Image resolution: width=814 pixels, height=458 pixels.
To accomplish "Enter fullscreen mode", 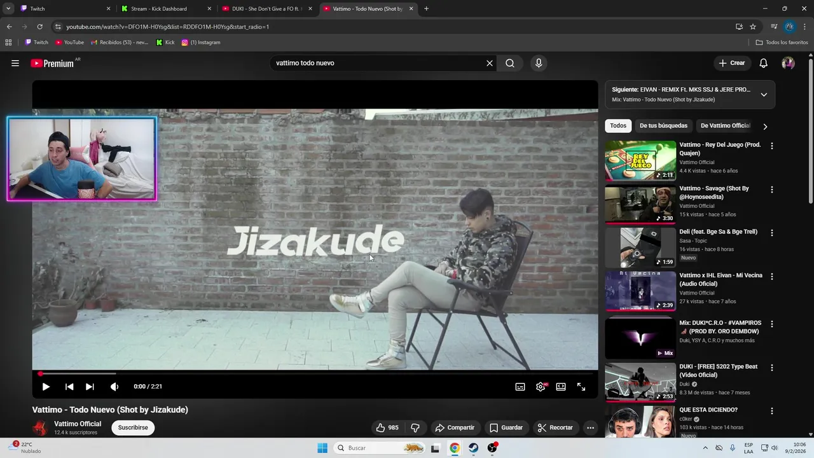I will click(x=581, y=387).
